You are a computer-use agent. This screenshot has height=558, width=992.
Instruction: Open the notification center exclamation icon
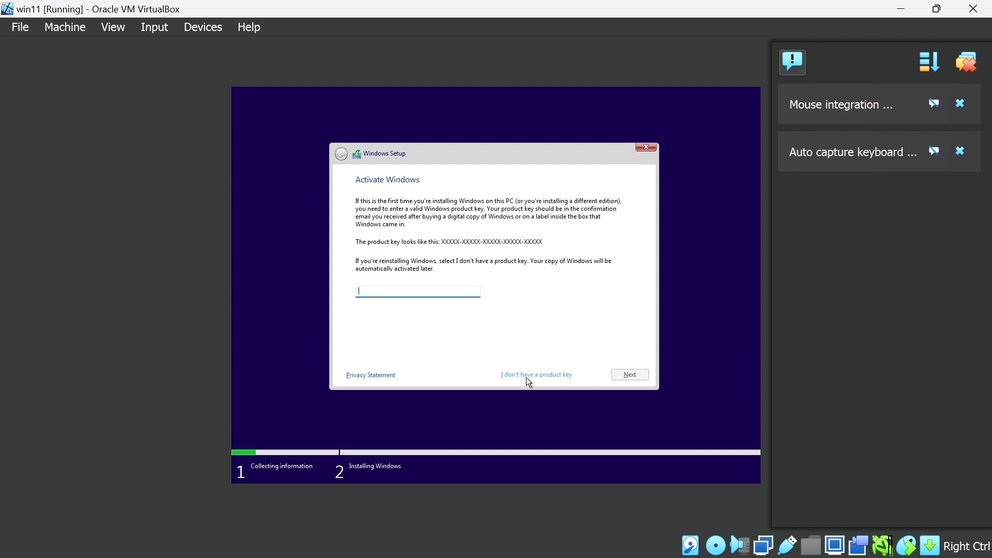click(793, 62)
